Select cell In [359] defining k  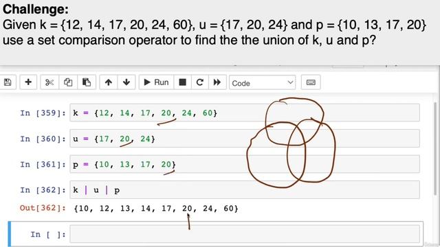(245, 113)
